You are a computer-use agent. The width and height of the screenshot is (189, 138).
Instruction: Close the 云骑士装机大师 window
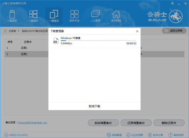[186, 3]
